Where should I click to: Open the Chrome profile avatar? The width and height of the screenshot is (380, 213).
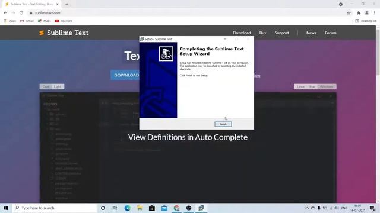coord(367,13)
